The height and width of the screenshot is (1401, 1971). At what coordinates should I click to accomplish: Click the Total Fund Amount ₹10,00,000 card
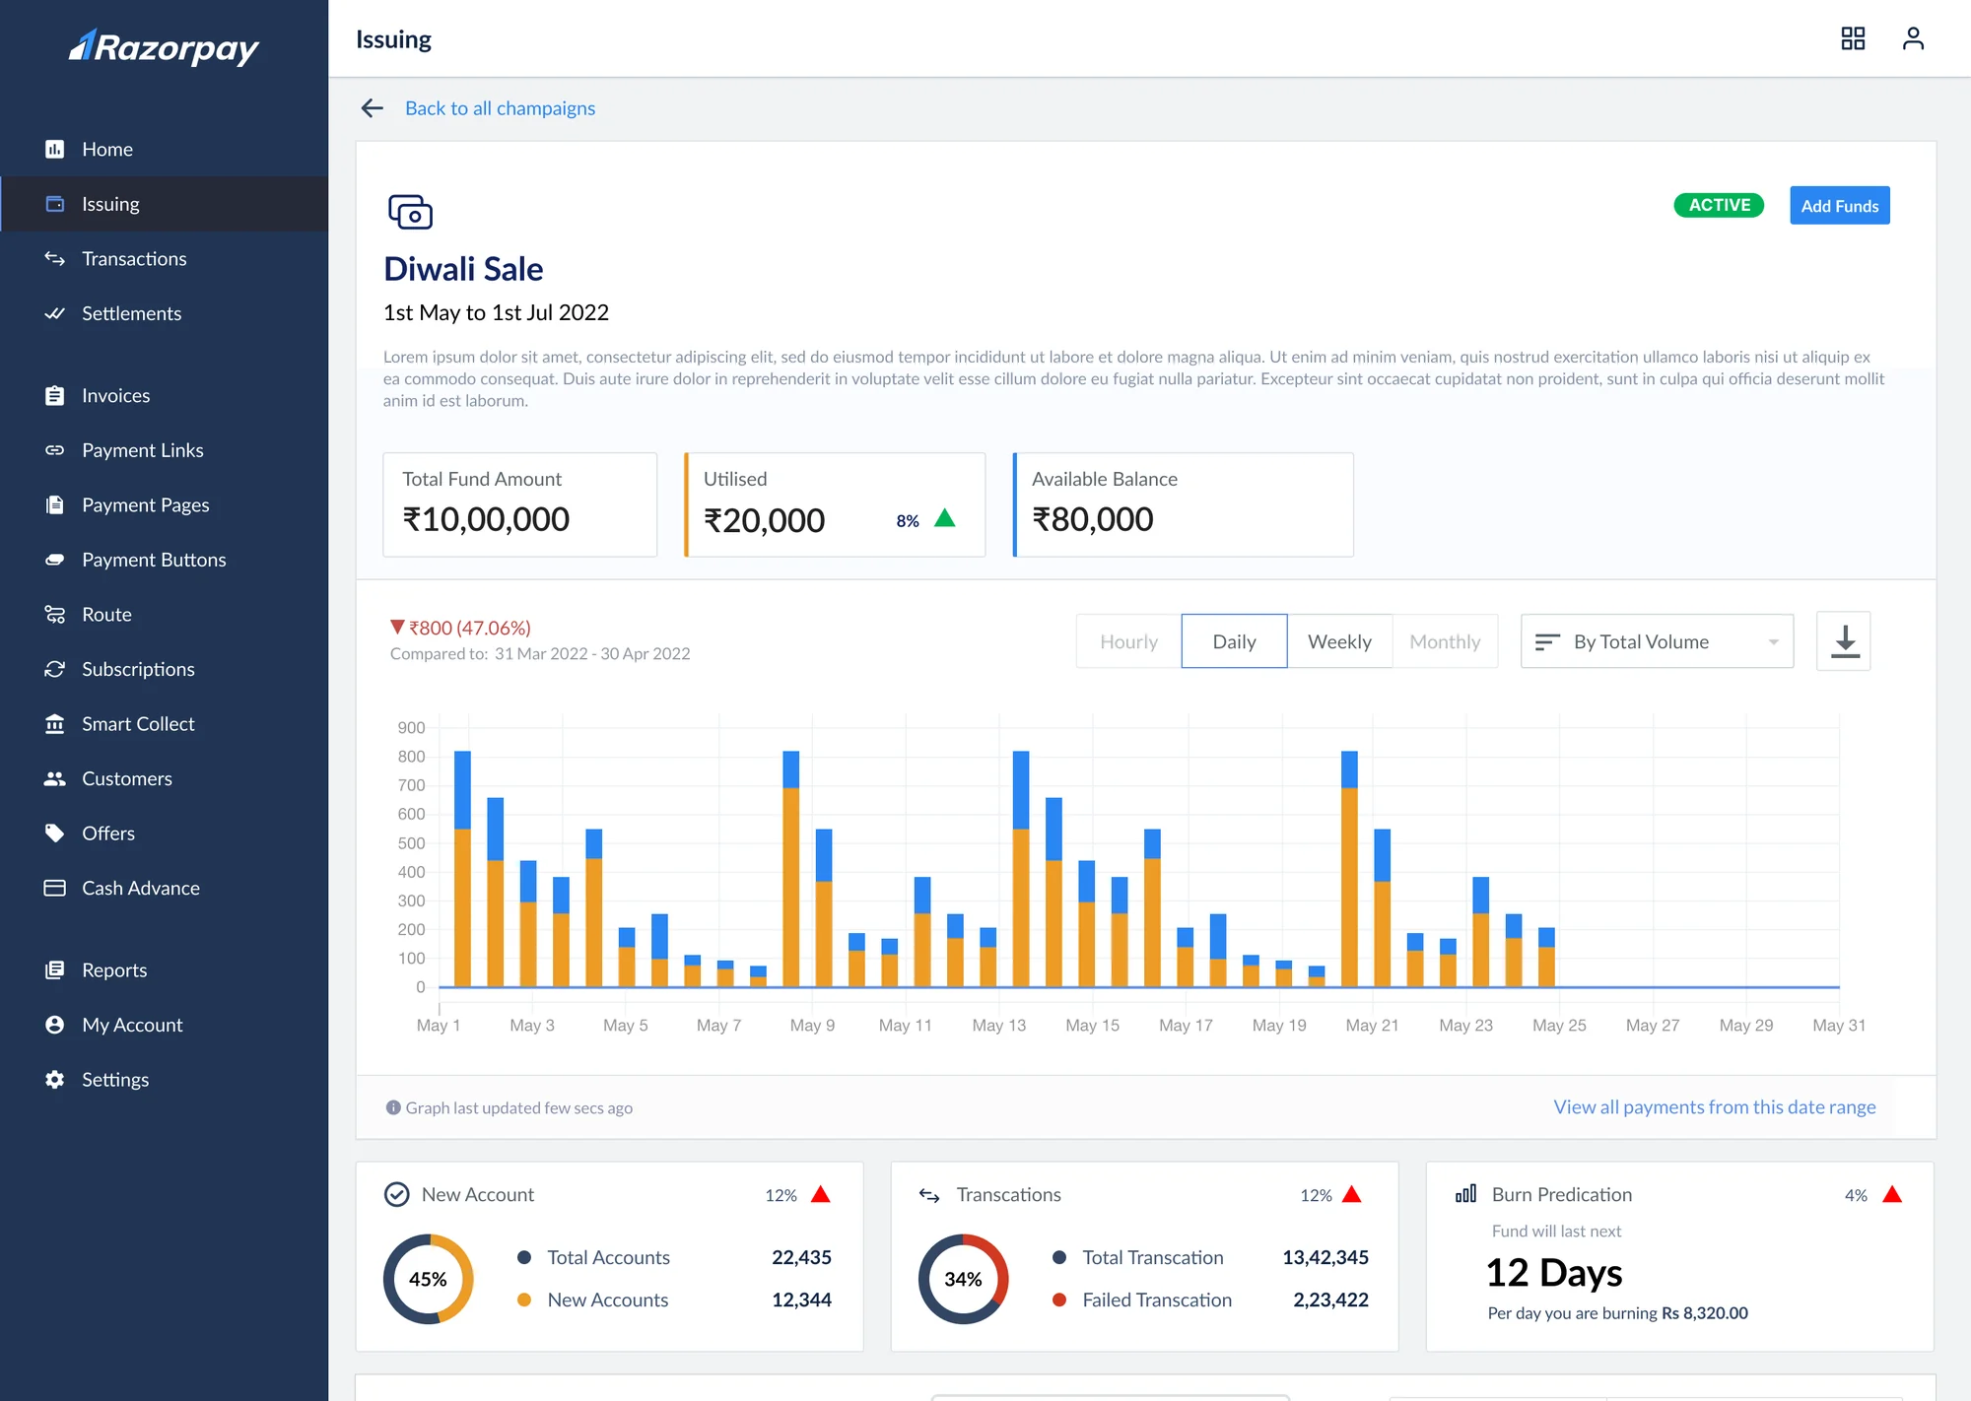[519, 504]
